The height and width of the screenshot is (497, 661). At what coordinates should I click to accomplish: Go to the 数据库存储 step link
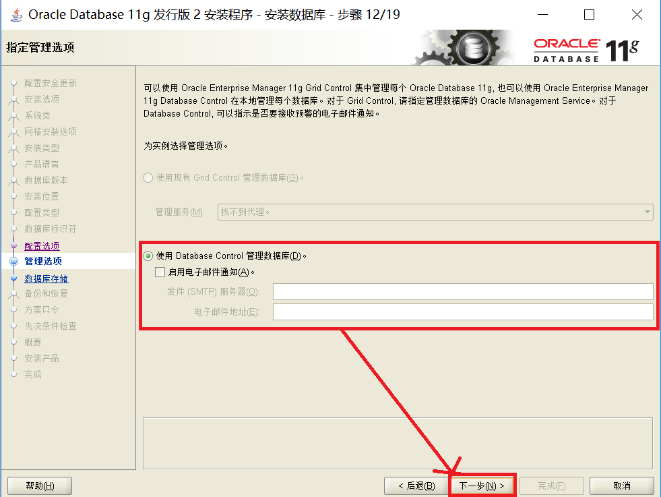(46, 279)
